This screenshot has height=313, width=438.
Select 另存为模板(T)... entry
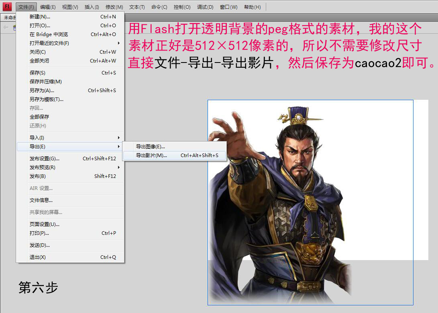click(70, 99)
